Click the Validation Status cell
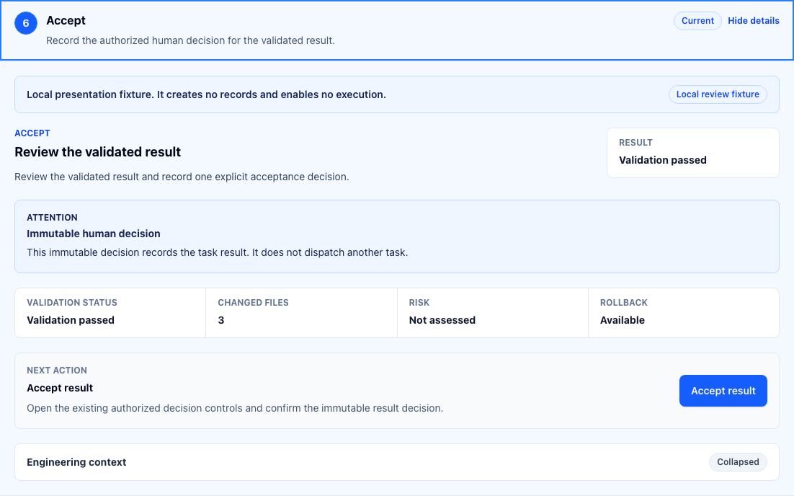The image size is (794, 496). click(110, 313)
